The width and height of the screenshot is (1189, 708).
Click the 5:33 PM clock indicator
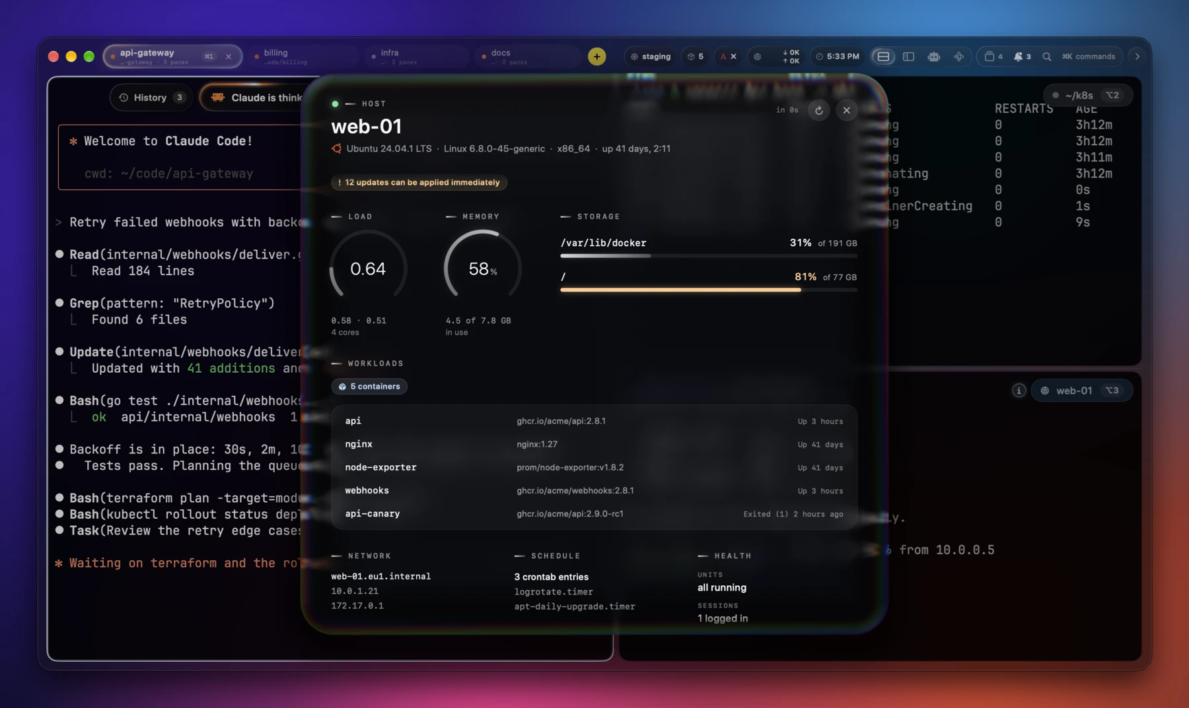pos(838,57)
